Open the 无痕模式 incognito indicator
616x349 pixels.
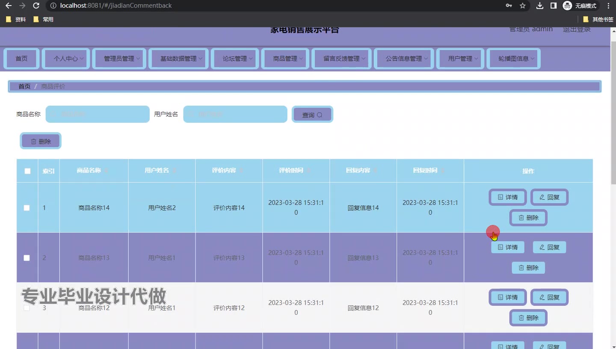click(x=580, y=6)
